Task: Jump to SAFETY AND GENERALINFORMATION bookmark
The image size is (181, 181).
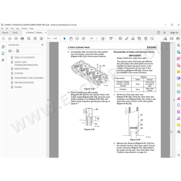Action: (26, 64)
